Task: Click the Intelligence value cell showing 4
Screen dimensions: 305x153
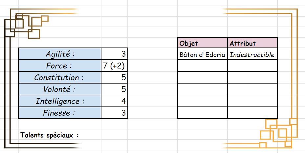Action: [x=114, y=101]
